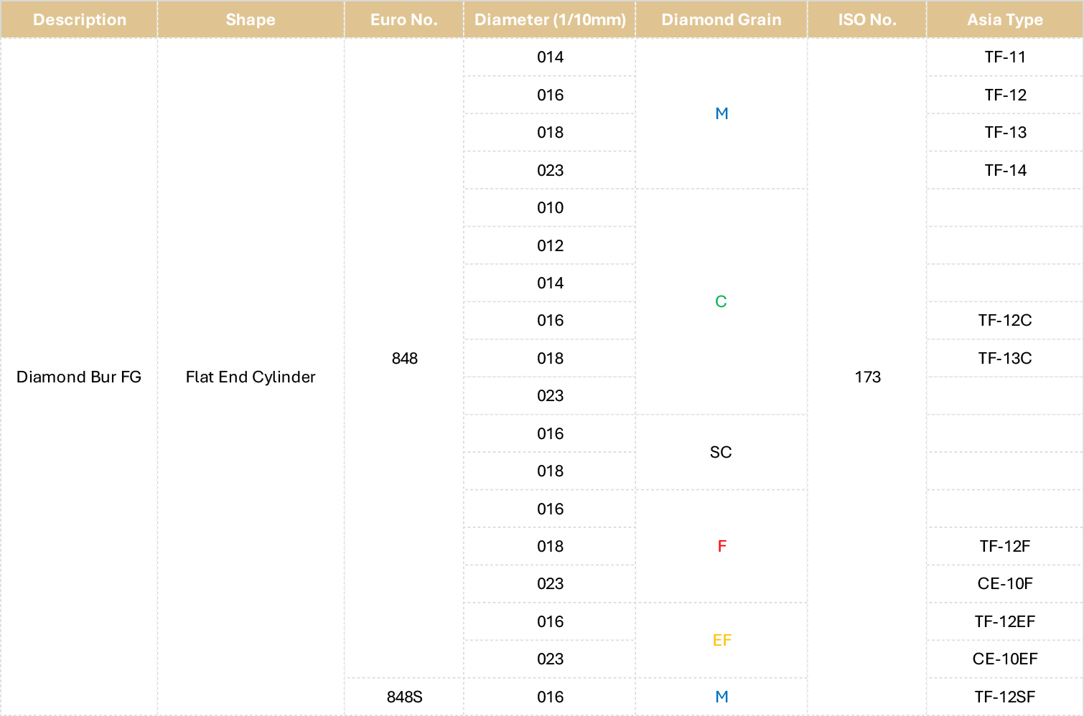
Task: Select the CE-10F cell
Action: [1005, 584]
